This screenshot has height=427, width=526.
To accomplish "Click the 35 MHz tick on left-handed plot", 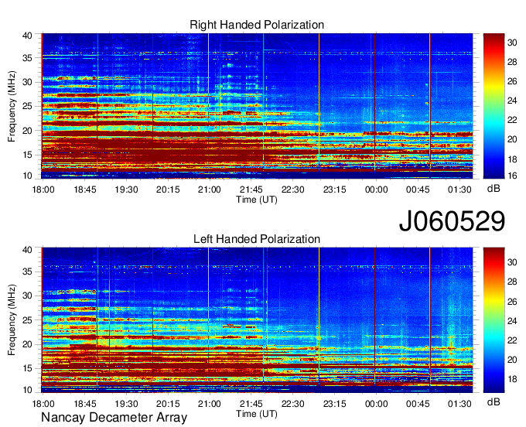I will tap(27, 272).
